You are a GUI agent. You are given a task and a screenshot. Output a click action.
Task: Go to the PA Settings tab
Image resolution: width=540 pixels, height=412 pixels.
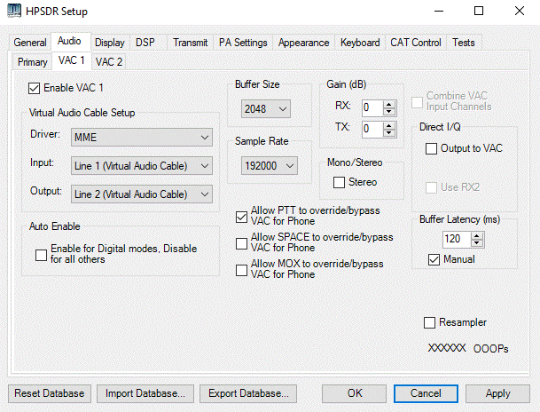click(243, 43)
